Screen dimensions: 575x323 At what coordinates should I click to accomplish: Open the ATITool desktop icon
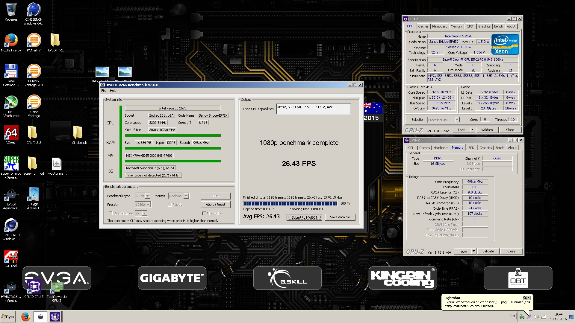click(x=11, y=259)
